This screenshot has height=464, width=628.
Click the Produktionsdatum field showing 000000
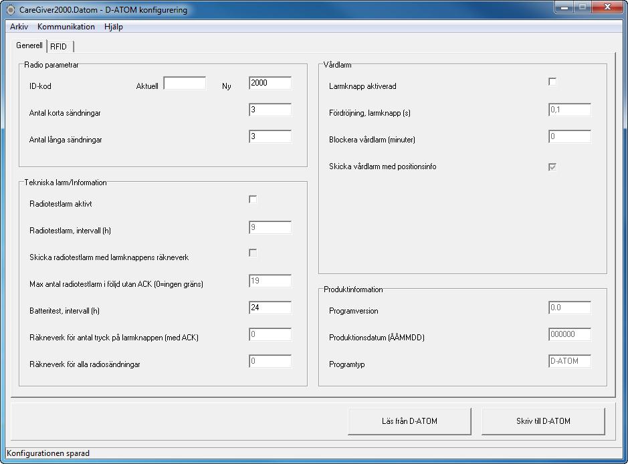coord(570,335)
